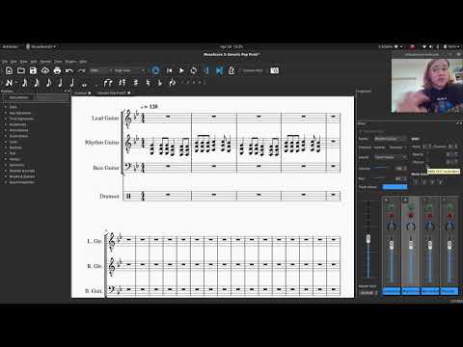
Task: Click the Add palettes button
Action: 18,97
